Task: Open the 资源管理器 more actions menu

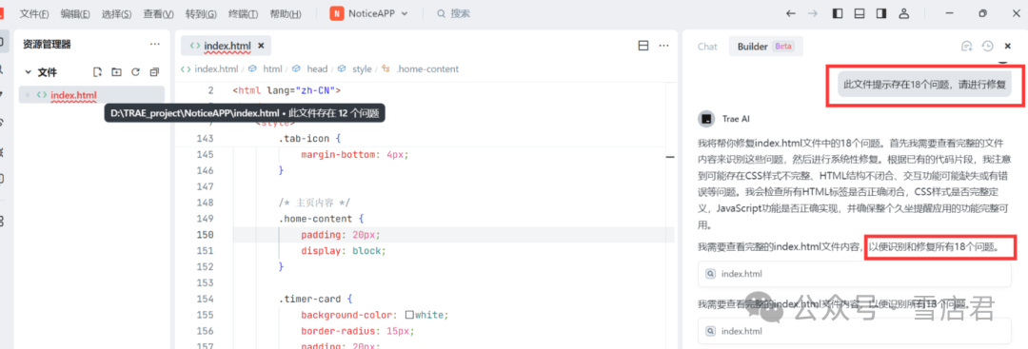Action: click(x=155, y=44)
